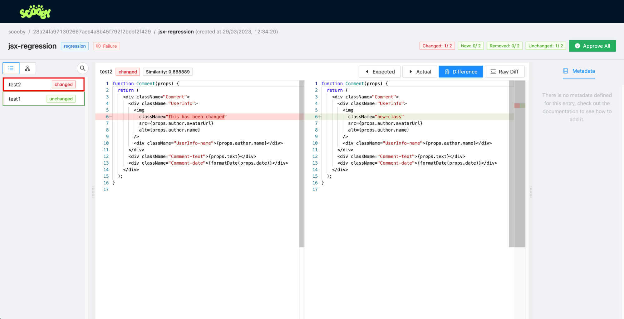This screenshot has width=624, height=319.
Task: Switch to Raw Diff view
Action: (504, 72)
